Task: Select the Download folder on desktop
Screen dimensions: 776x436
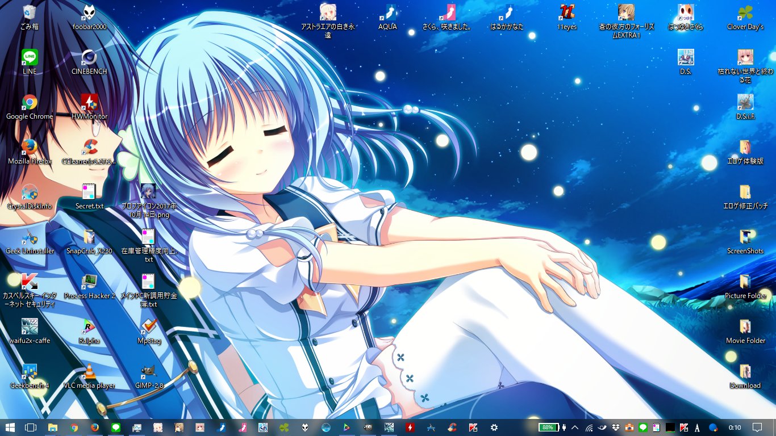Action: pos(745,376)
